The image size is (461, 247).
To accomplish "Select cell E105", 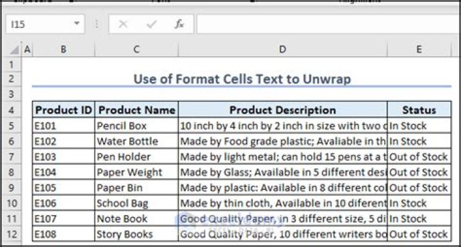I will pos(63,188).
